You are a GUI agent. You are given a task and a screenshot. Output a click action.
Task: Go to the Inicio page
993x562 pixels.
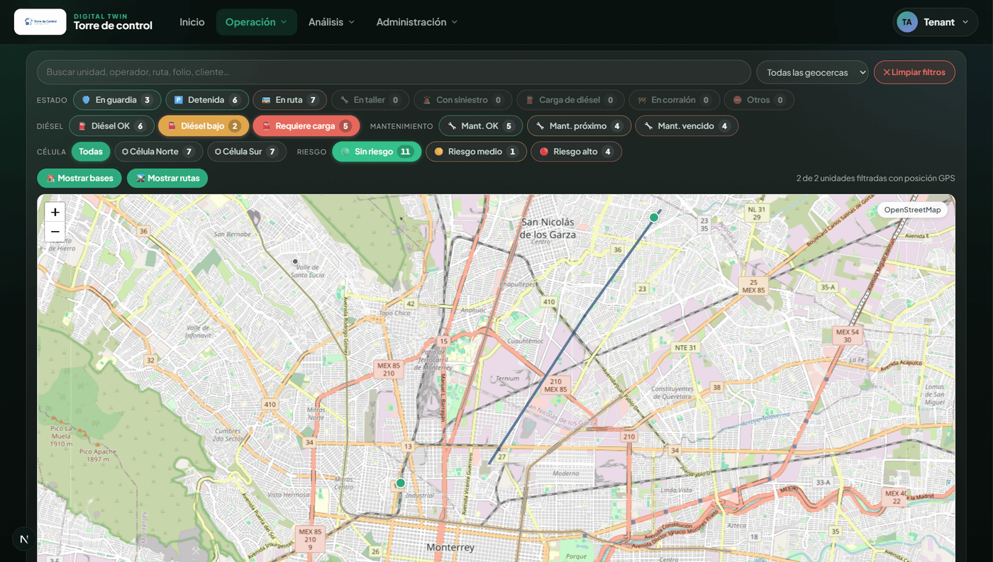click(192, 22)
